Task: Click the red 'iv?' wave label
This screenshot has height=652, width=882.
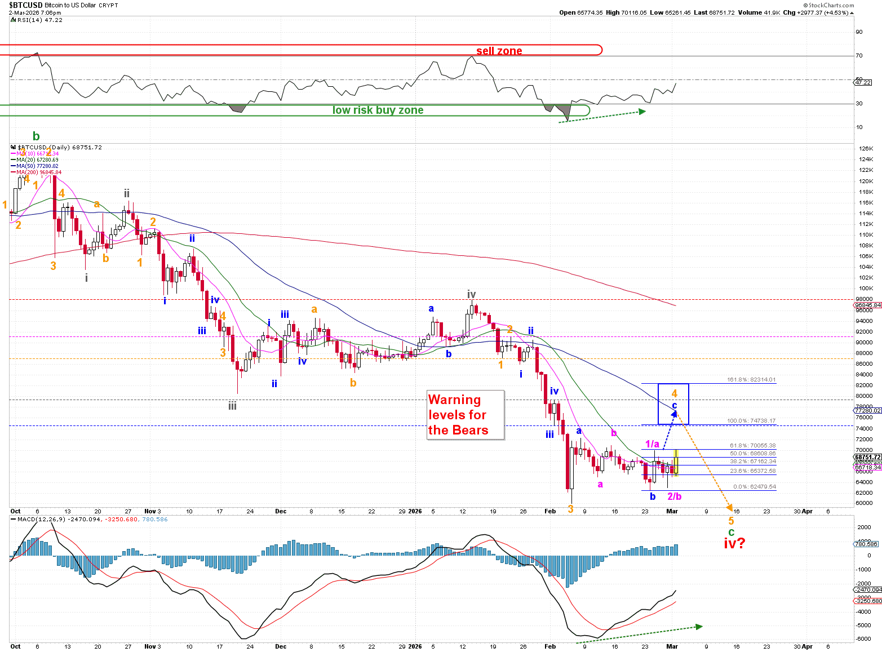Action: click(734, 544)
